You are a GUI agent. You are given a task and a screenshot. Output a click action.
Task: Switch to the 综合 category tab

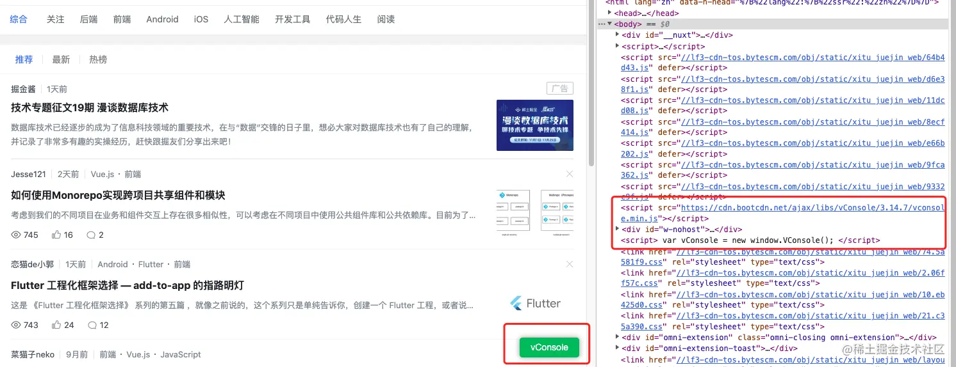[x=19, y=19]
